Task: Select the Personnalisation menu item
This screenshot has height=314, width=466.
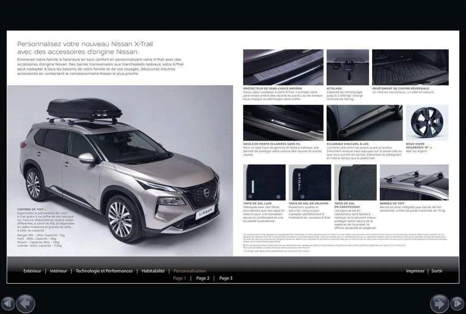Action: (x=189, y=270)
